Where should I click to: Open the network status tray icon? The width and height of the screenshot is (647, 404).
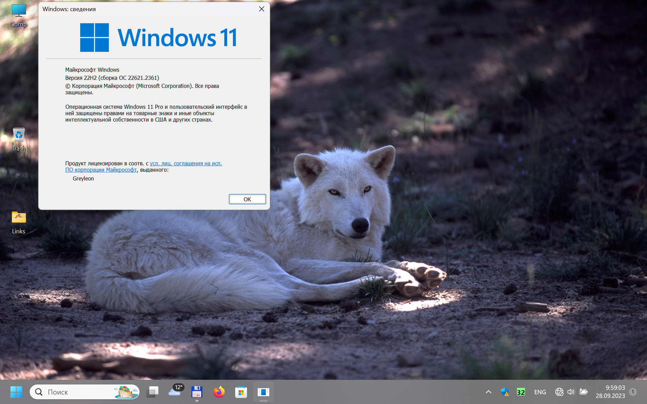tap(559, 392)
